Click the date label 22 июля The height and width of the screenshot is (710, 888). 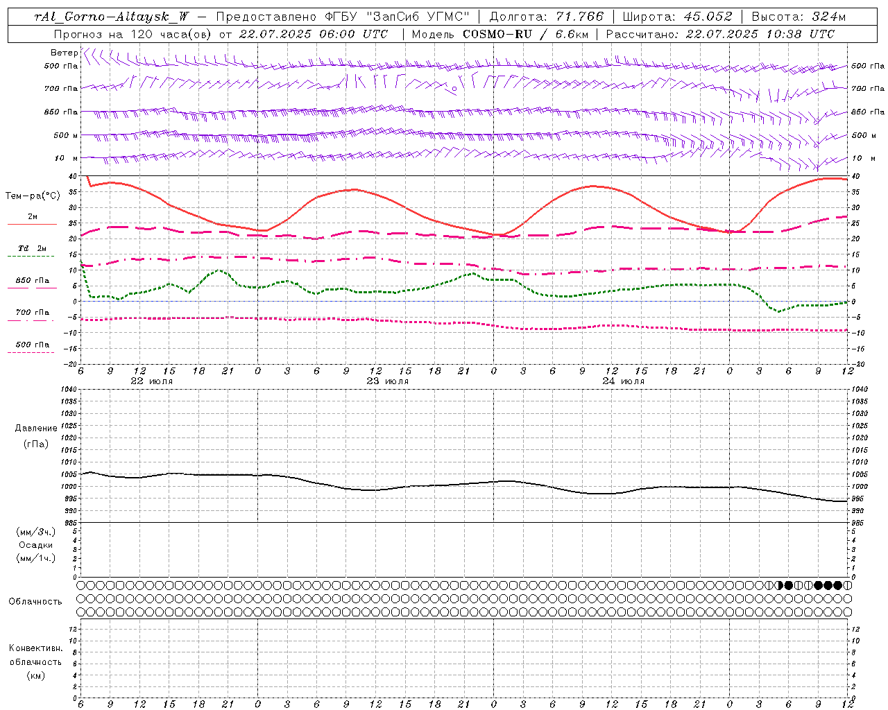coord(151,381)
